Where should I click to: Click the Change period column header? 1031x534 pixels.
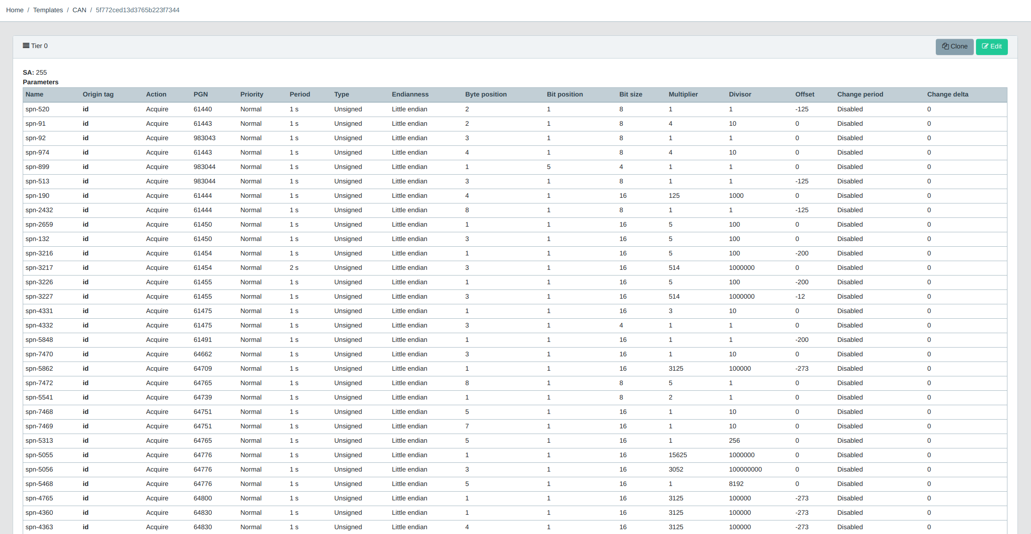pos(860,94)
